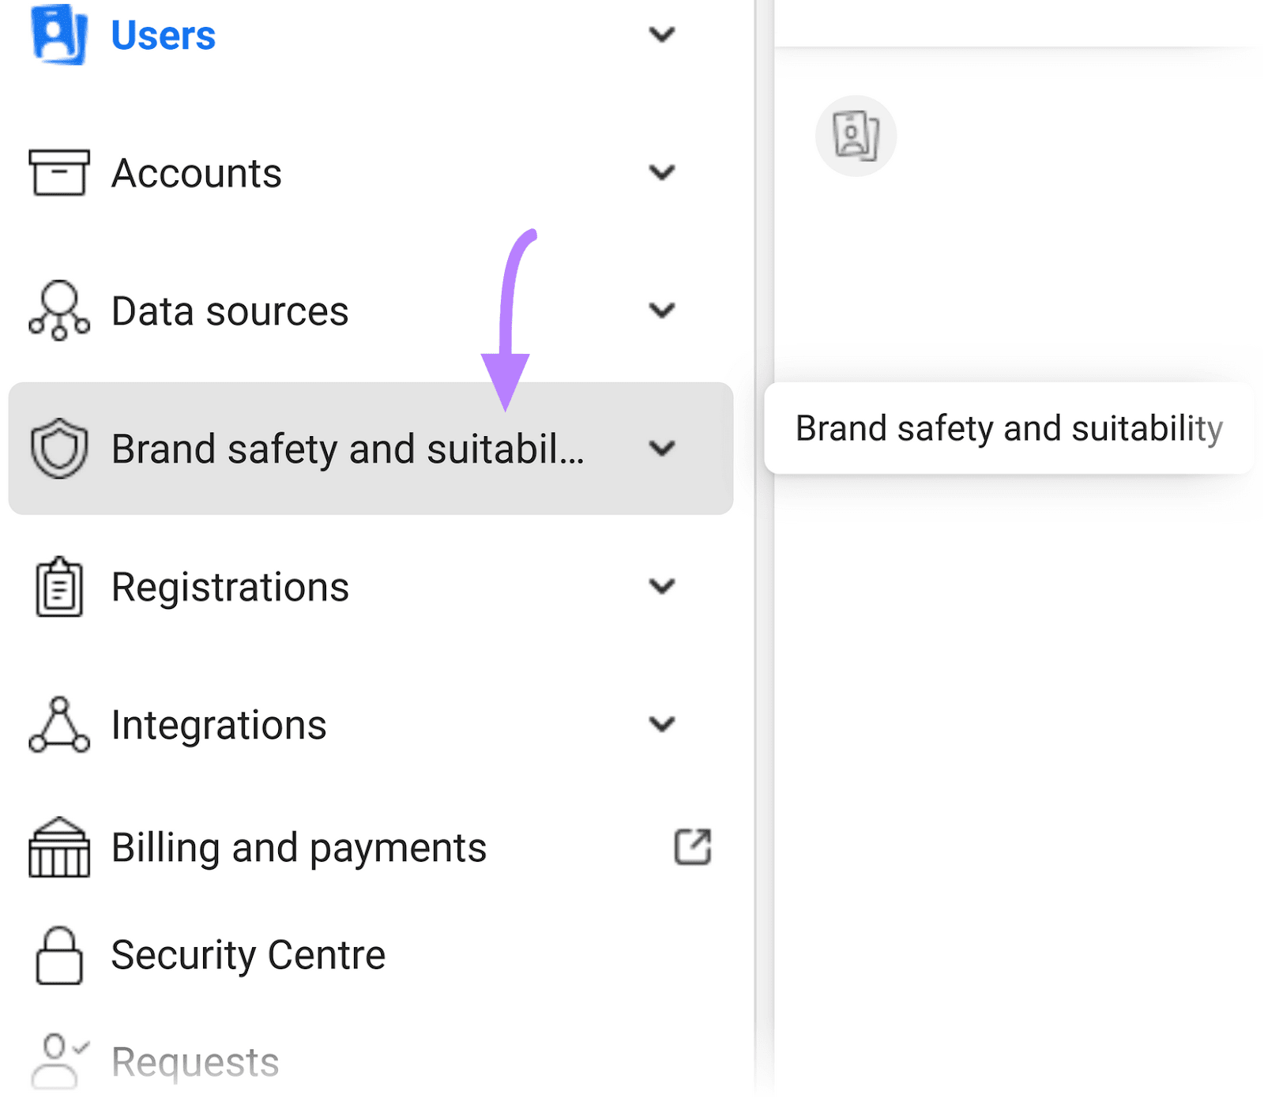The width and height of the screenshot is (1264, 1098).
Task: Select the Billing and payments bank icon
Action: point(58,848)
